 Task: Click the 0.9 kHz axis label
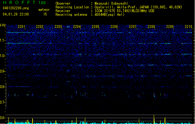pyautogui.click(x=2, y=71)
